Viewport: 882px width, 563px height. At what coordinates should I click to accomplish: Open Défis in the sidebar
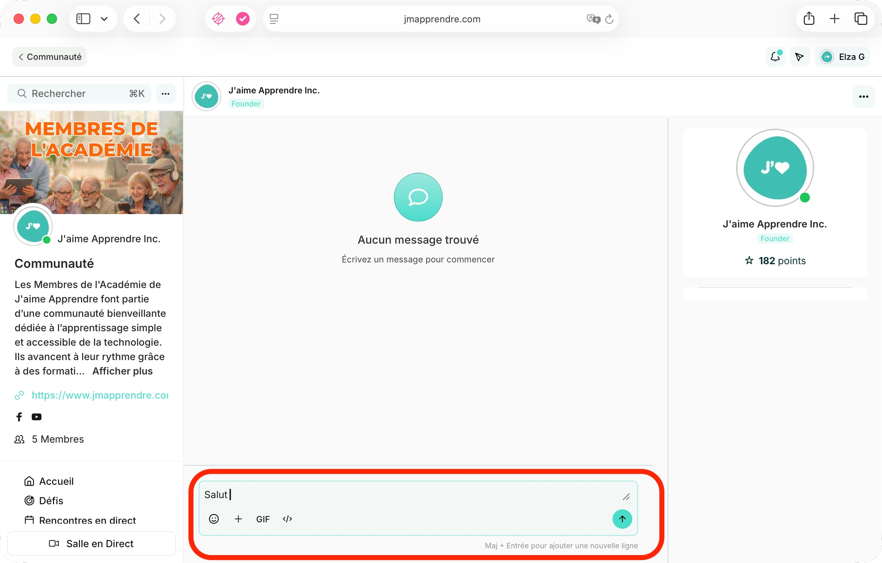pyautogui.click(x=44, y=501)
